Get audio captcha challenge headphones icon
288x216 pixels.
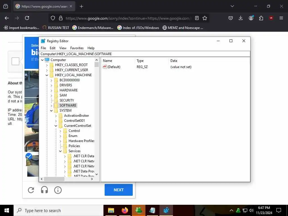[44, 190]
